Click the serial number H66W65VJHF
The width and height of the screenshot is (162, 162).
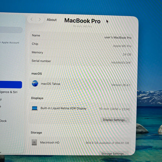121,63
